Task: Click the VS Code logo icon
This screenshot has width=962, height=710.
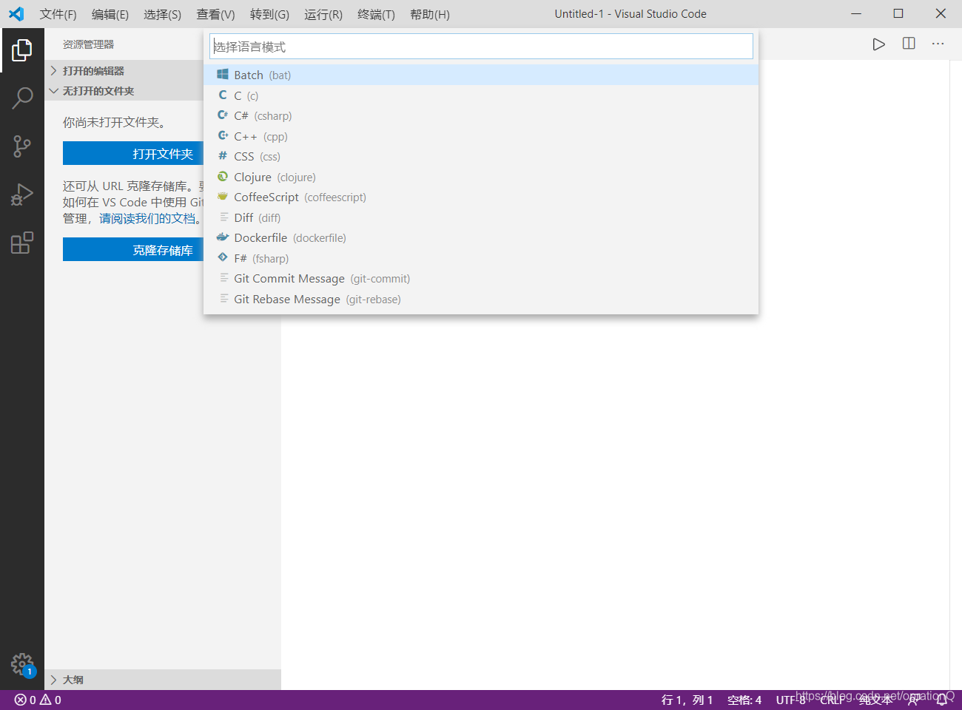Action: coord(16,14)
